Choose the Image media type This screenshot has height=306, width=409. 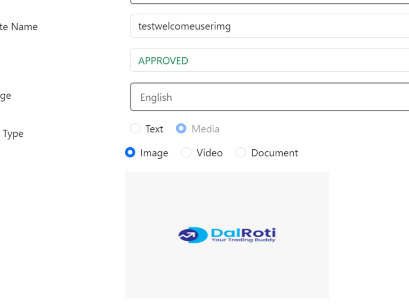point(130,153)
